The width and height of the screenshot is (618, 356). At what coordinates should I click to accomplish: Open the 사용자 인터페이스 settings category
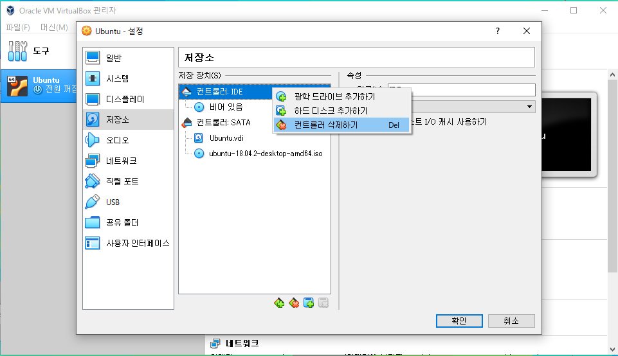pos(128,243)
